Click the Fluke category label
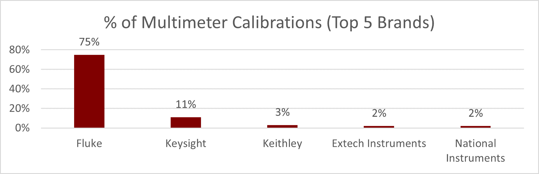This screenshot has width=539, height=174. point(89,143)
